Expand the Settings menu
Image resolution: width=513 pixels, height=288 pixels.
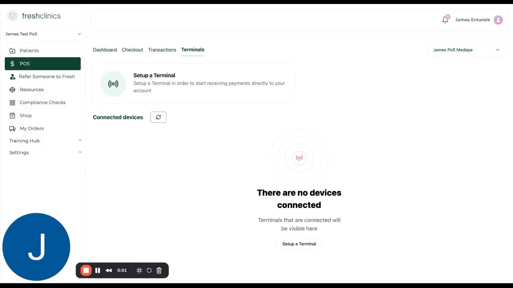pyautogui.click(x=45, y=152)
